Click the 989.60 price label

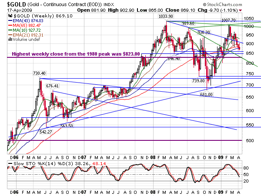(188, 23)
